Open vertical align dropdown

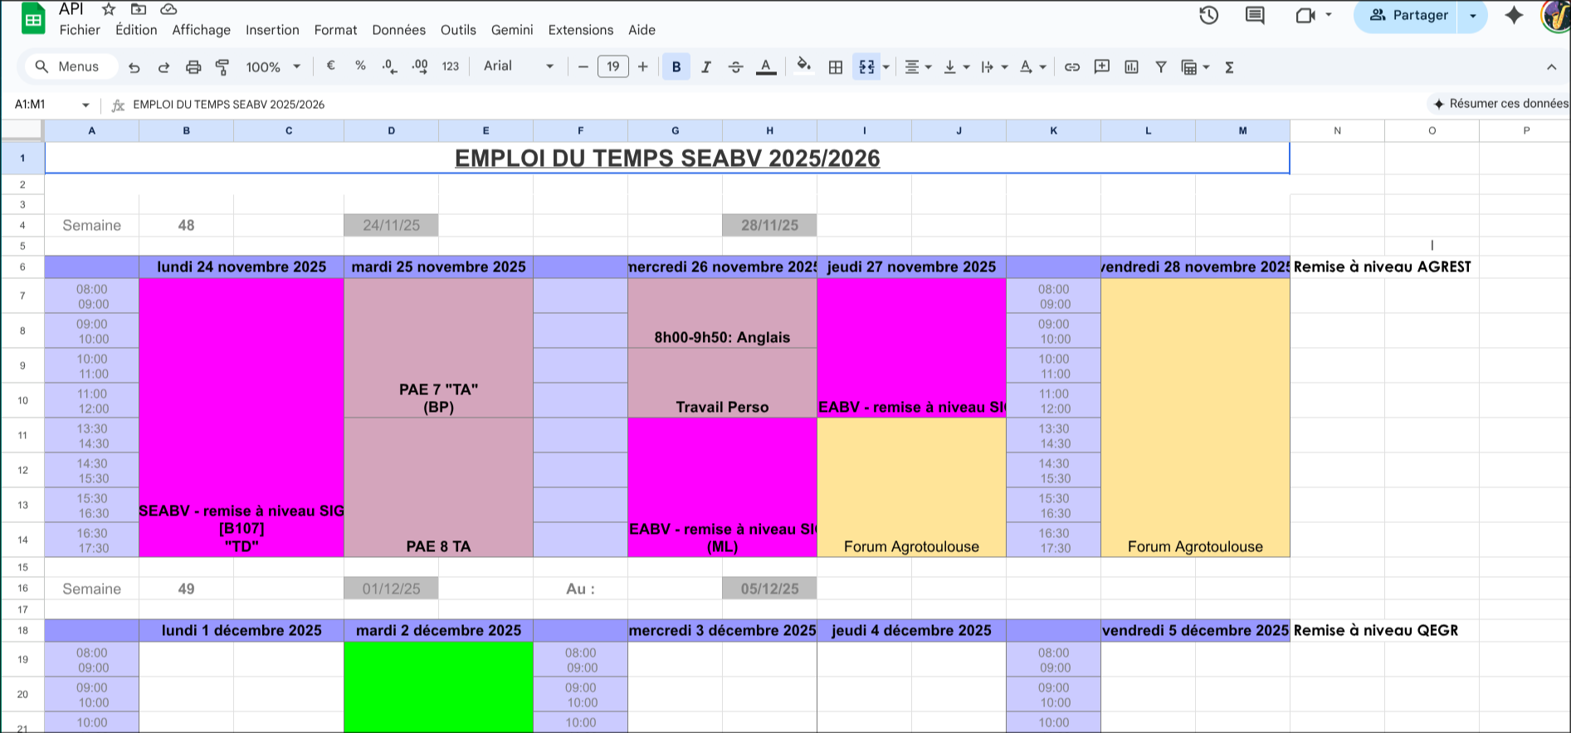coord(956,67)
